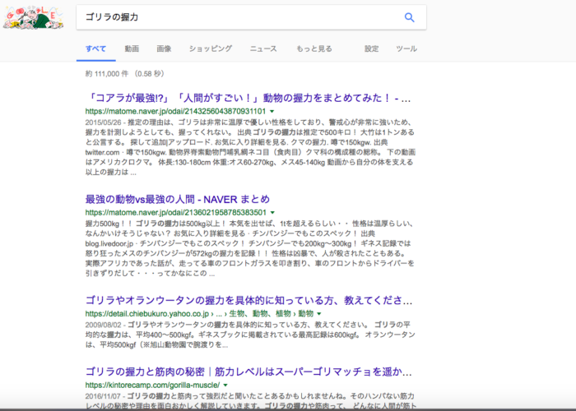Open the Yahoo chiebukuro ゴリラやオランウータンの握力 result
Screen dimensions: 576x411
(x=249, y=301)
